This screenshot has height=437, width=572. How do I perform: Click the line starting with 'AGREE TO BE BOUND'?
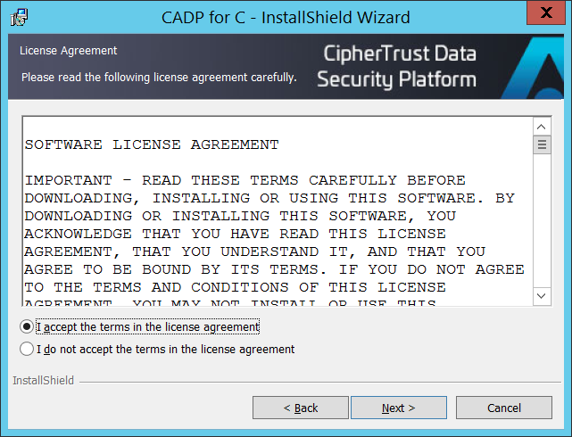tap(274, 269)
